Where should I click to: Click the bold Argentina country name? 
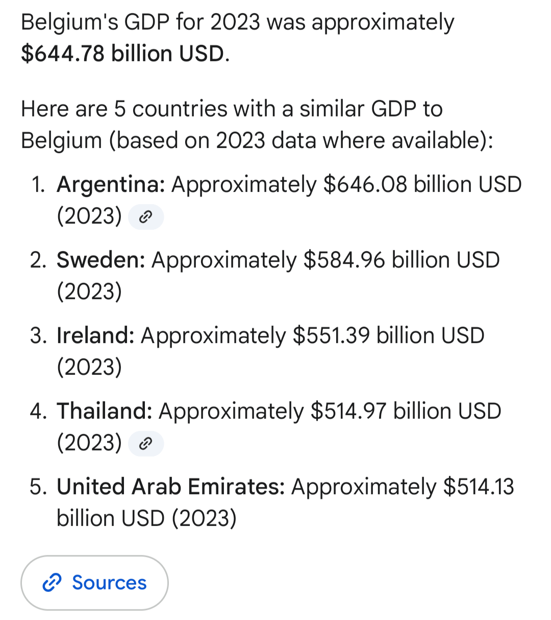tap(110, 184)
